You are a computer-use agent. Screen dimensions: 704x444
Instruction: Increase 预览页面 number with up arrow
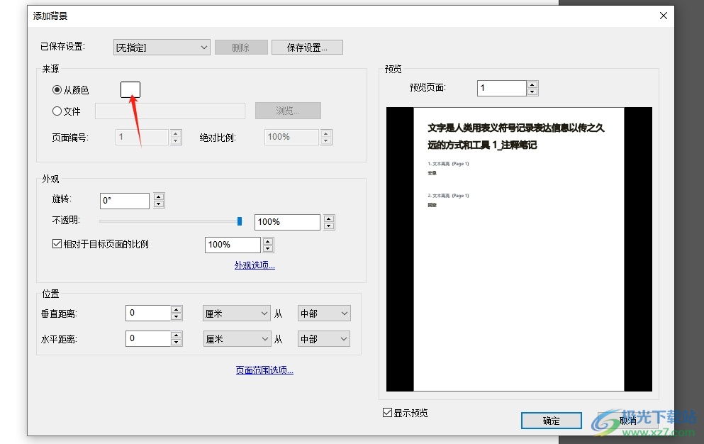click(532, 84)
